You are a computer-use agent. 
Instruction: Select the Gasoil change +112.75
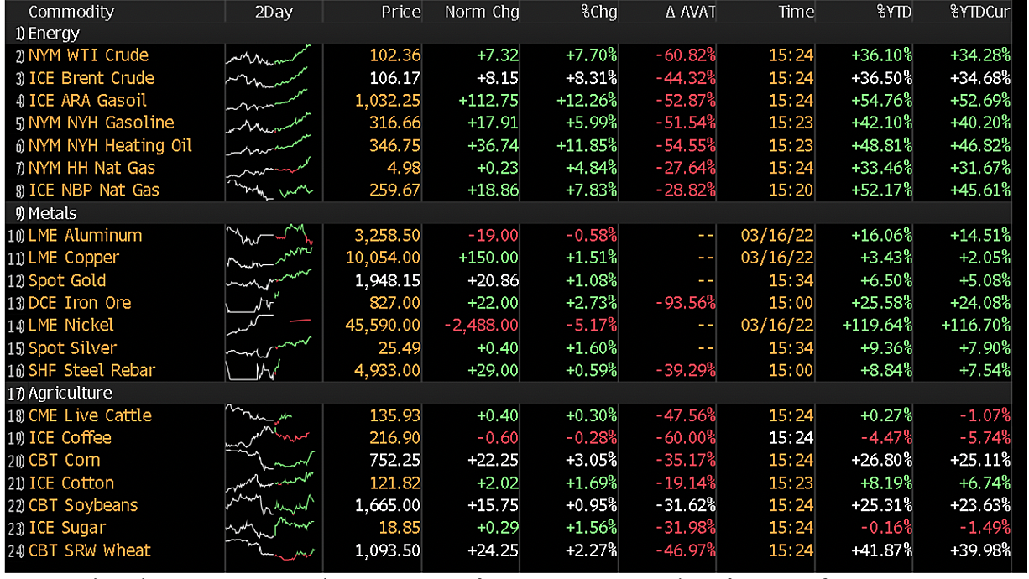488,101
